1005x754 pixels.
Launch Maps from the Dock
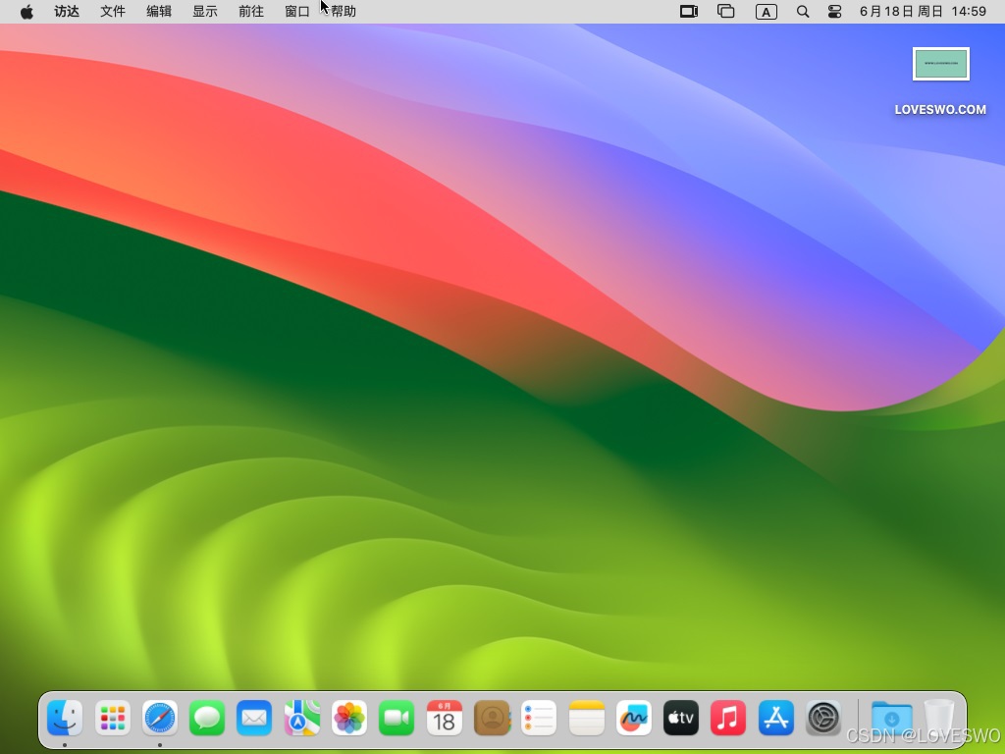click(302, 718)
